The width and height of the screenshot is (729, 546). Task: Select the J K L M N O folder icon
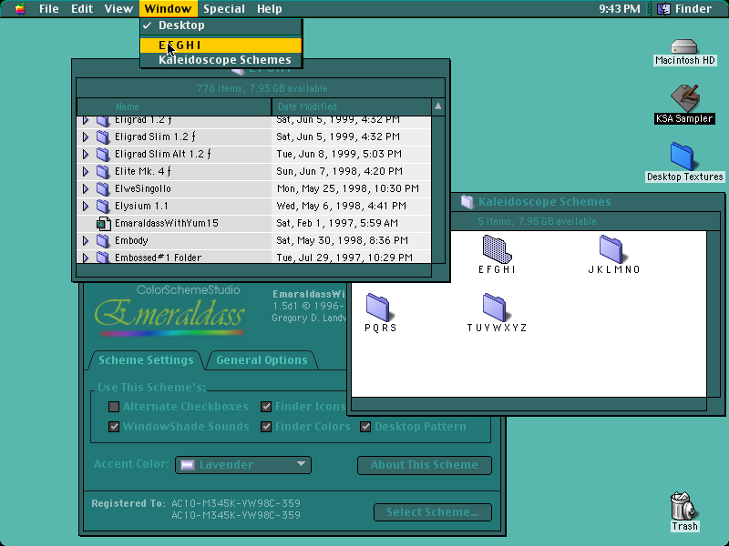click(x=611, y=248)
